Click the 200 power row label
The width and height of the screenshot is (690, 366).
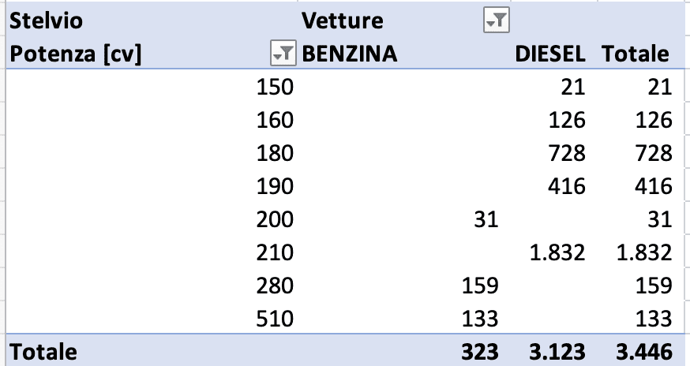tap(276, 219)
